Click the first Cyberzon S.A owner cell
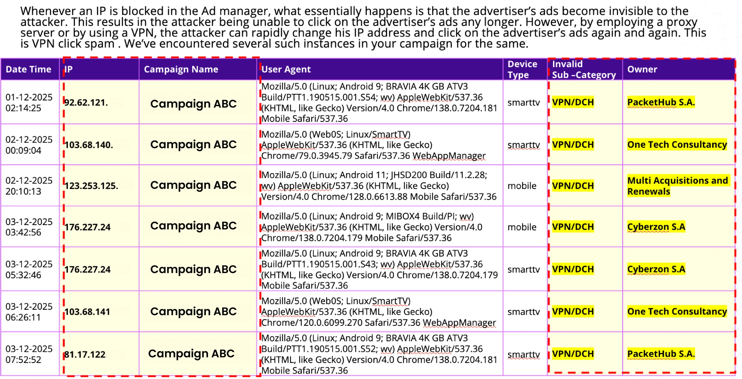This screenshot has width=742, height=379. point(656,227)
